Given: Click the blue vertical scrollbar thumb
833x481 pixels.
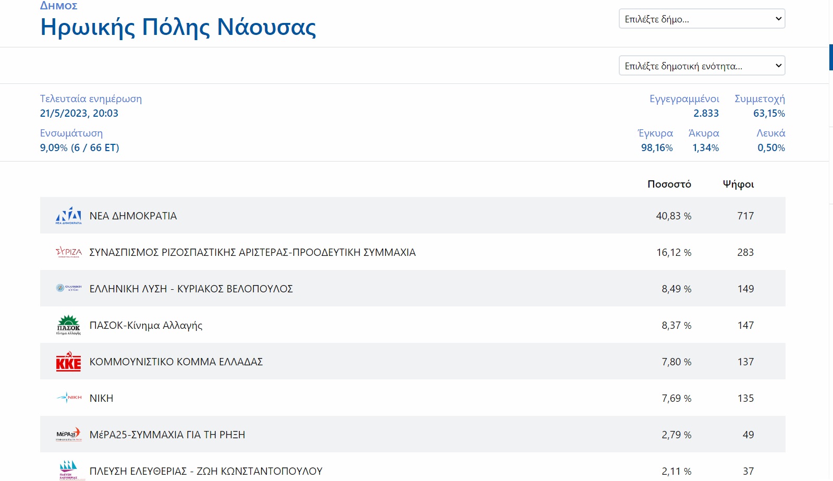Looking at the screenshot, I should pos(831,57).
